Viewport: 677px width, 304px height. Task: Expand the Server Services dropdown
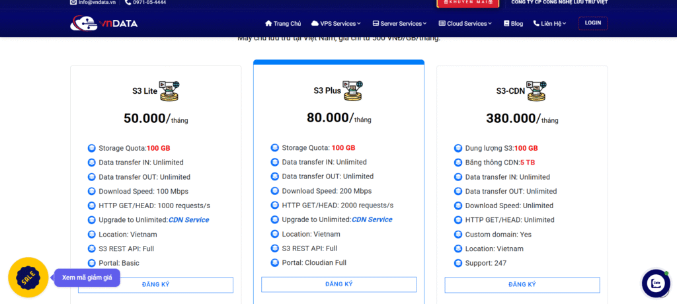coord(399,24)
